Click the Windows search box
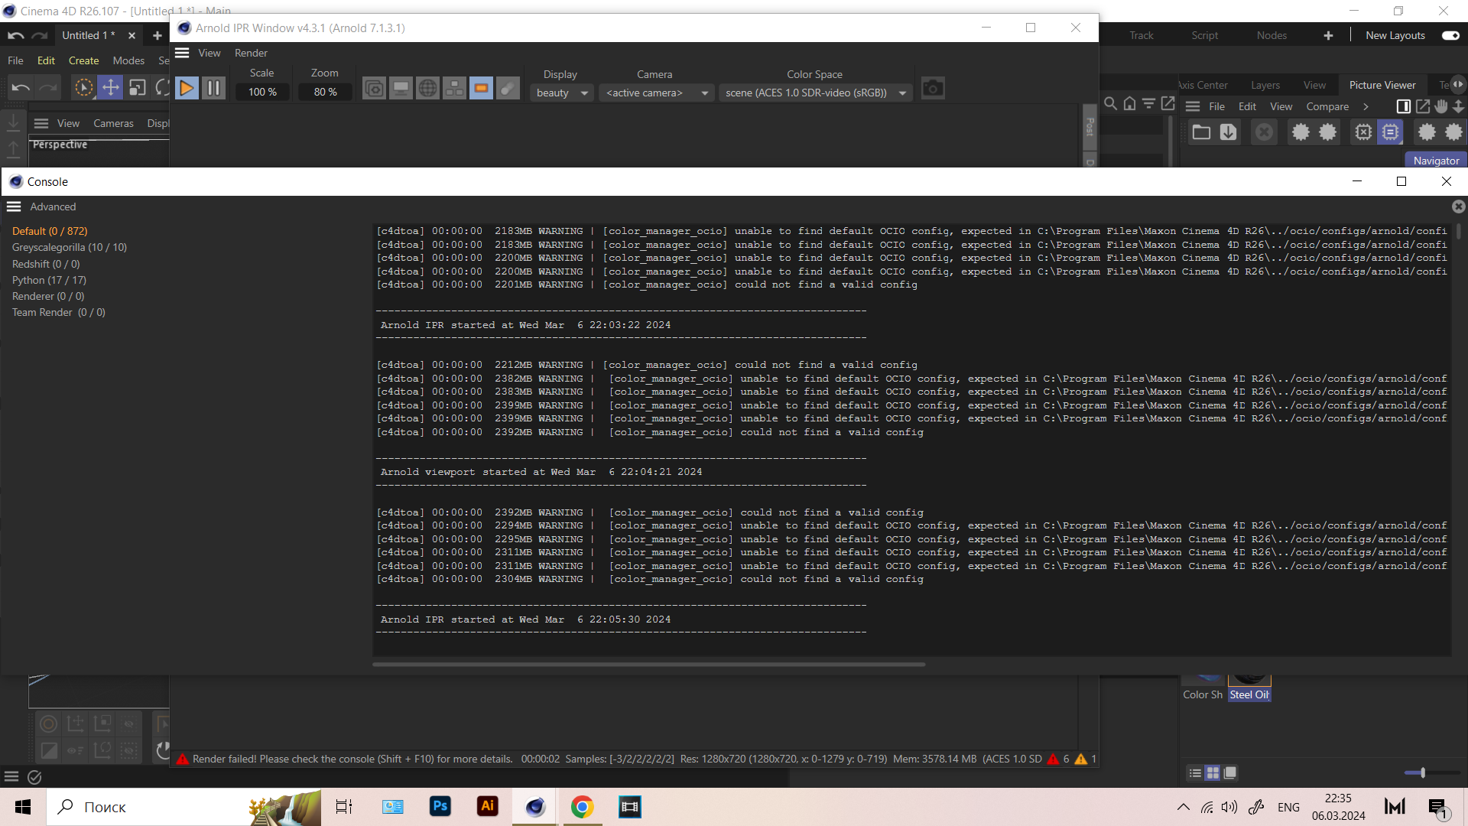The width and height of the screenshot is (1468, 826). point(183,807)
